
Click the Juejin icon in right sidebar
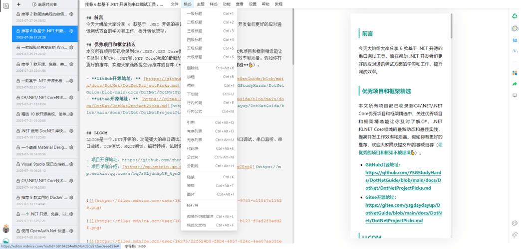tap(515, 51)
